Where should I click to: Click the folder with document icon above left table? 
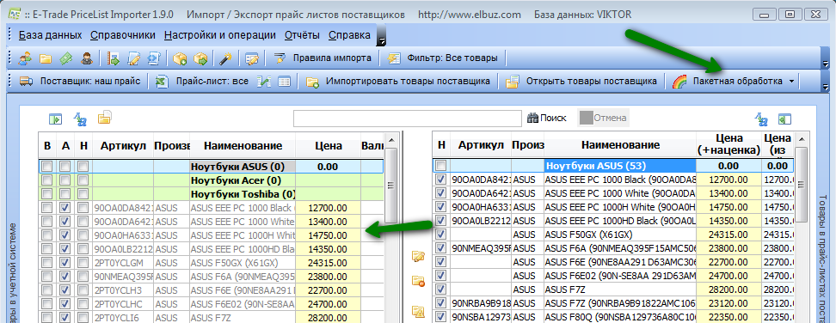coord(104,118)
